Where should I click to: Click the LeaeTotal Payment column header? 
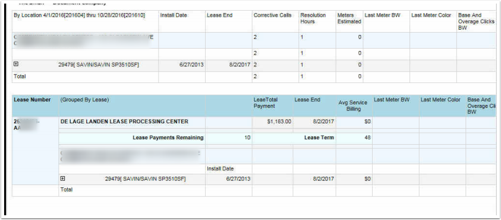click(x=266, y=103)
